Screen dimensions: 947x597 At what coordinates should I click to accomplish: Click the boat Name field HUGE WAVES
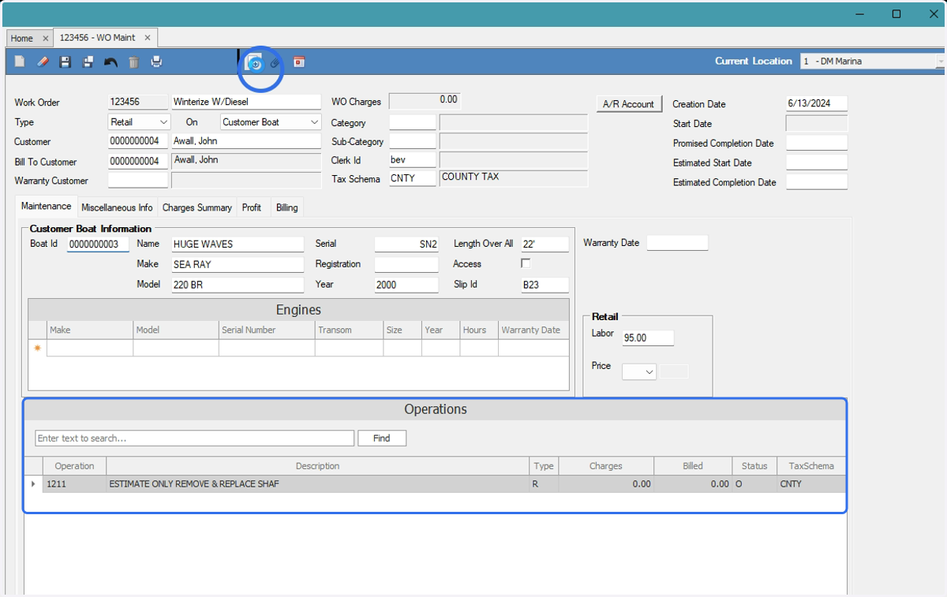point(238,244)
